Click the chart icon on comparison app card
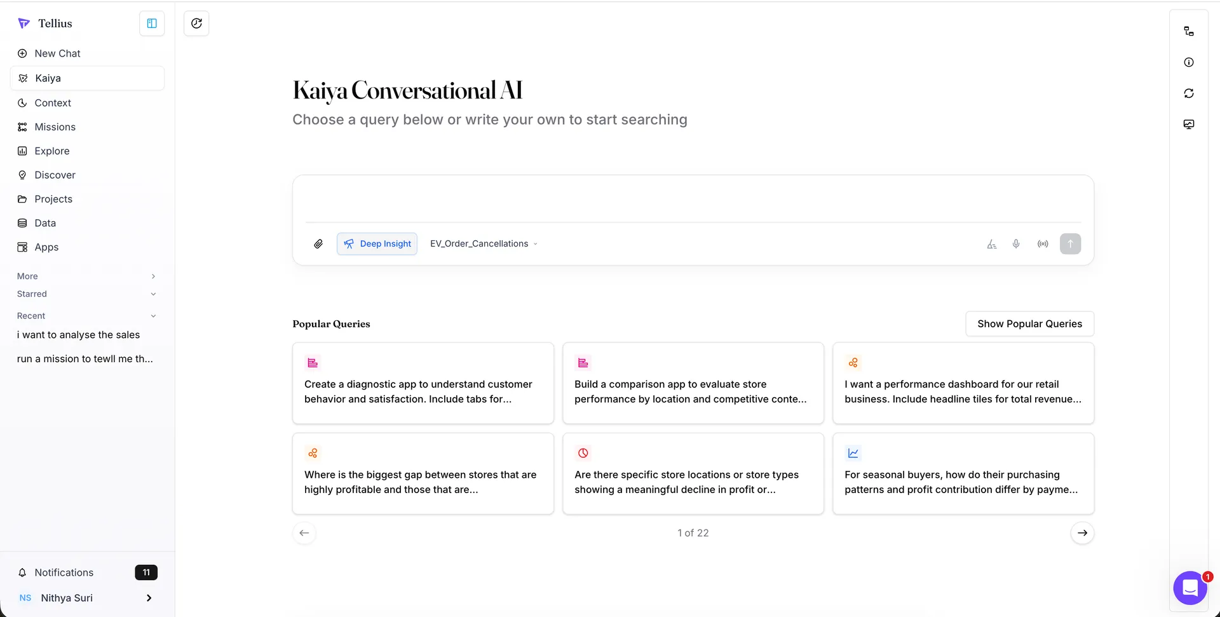 583,363
